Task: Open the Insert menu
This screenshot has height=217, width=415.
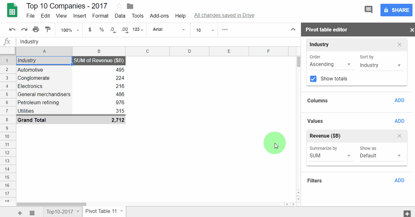Action: coord(80,16)
